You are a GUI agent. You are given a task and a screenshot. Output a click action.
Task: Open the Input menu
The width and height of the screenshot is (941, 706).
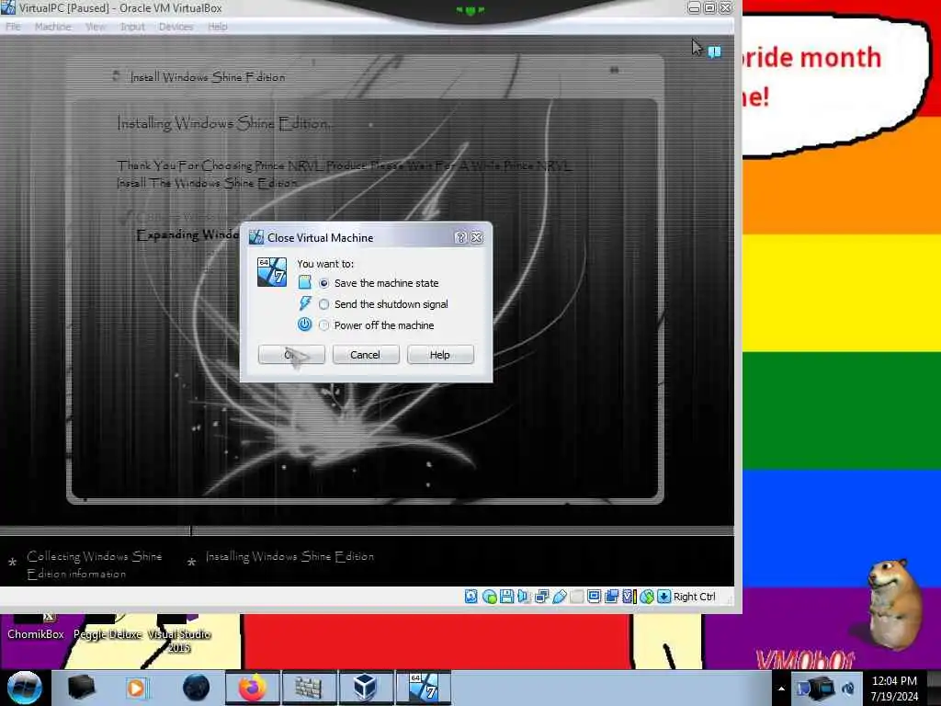point(132,27)
